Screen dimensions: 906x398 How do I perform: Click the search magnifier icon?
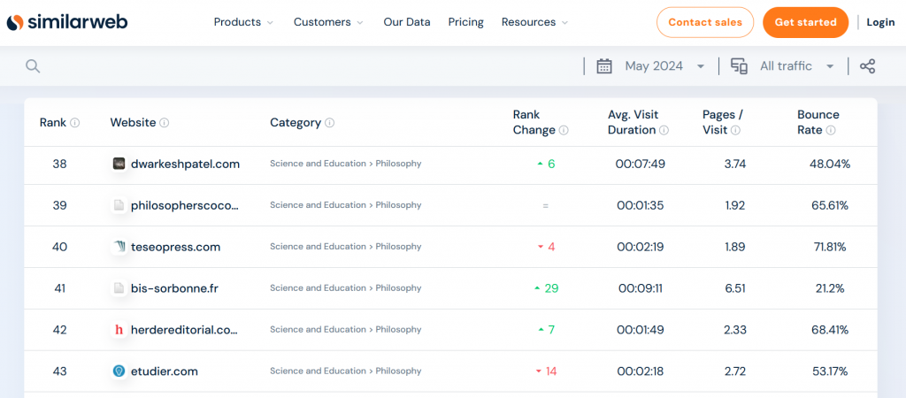33,66
